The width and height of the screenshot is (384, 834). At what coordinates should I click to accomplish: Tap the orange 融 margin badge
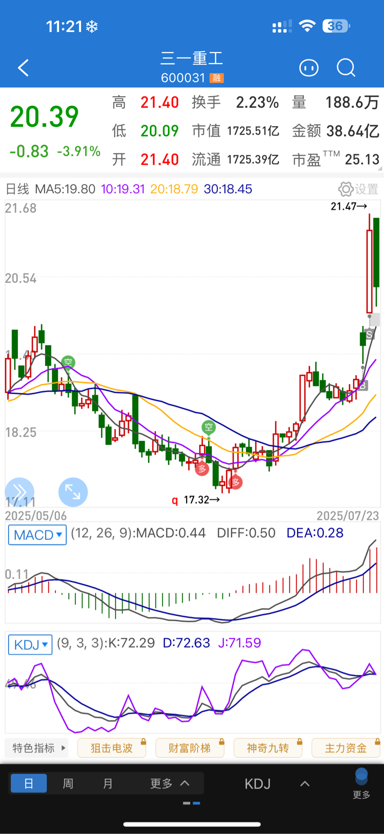[x=216, y=78]
